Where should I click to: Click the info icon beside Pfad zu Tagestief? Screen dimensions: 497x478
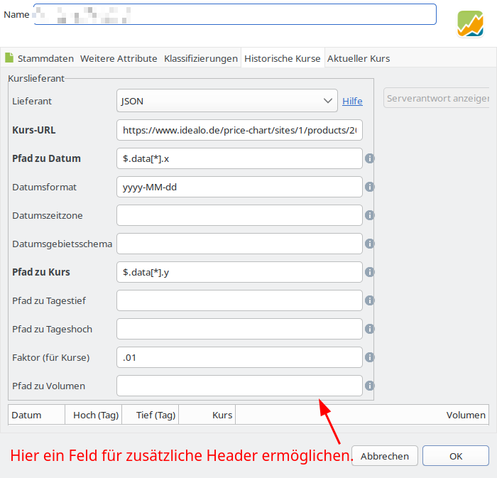(x=369, y=300)
